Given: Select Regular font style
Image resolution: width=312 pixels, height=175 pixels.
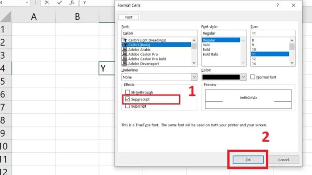Looking at the screenshot, I should coord(221,40).
